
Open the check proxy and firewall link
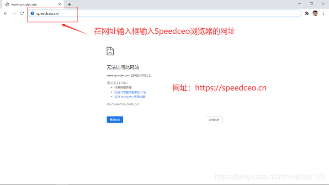[x=130, y=92]
